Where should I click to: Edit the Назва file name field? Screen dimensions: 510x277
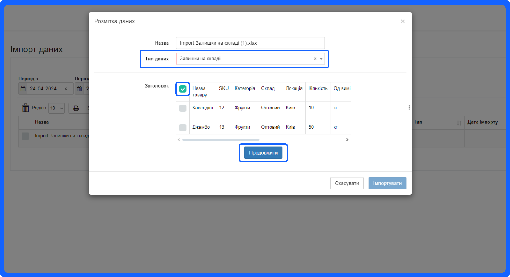pos(250,43)
